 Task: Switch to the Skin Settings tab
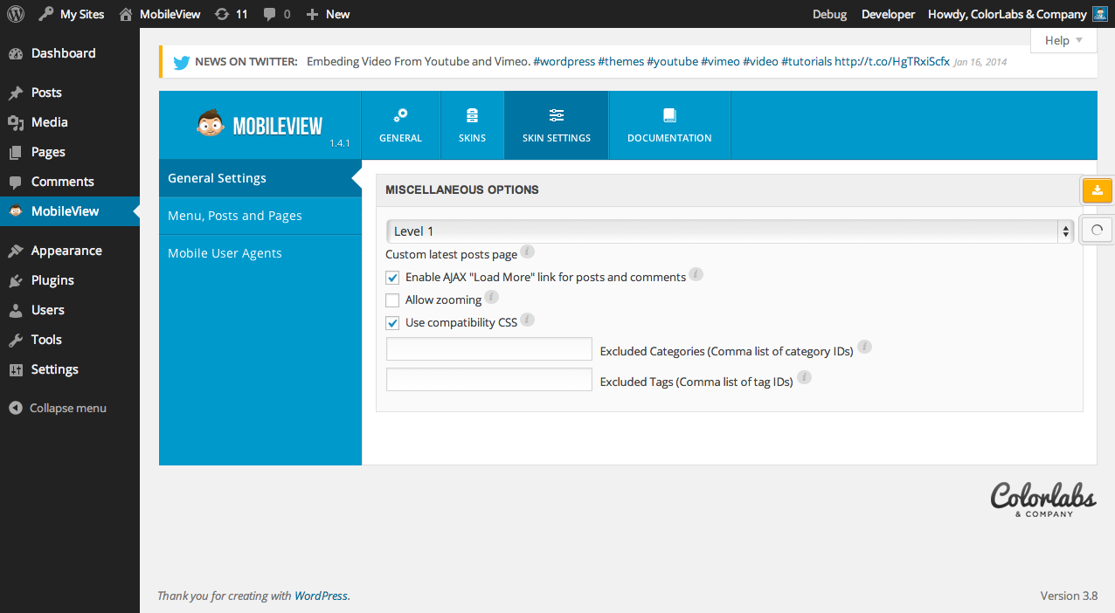point(557,126)
